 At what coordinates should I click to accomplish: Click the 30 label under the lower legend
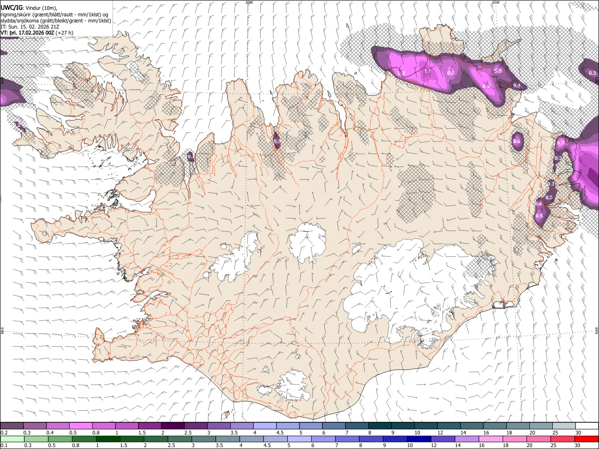pyautogui.click(x=577, y=446)
